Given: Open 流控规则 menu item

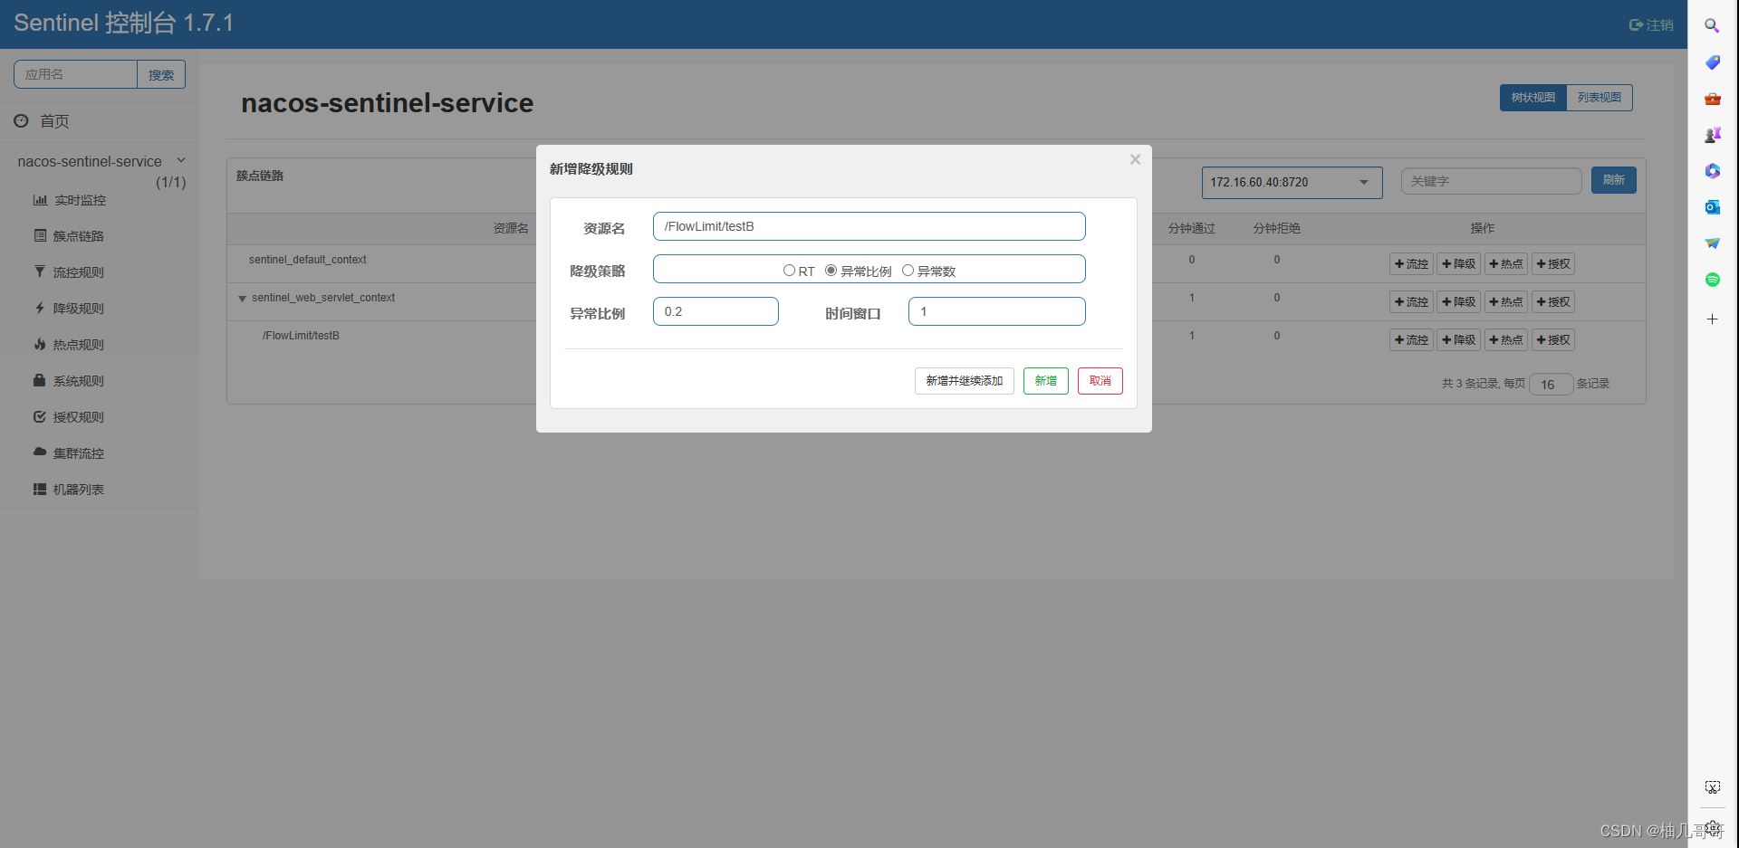Looking at the screenshot, I should point(78,272).
